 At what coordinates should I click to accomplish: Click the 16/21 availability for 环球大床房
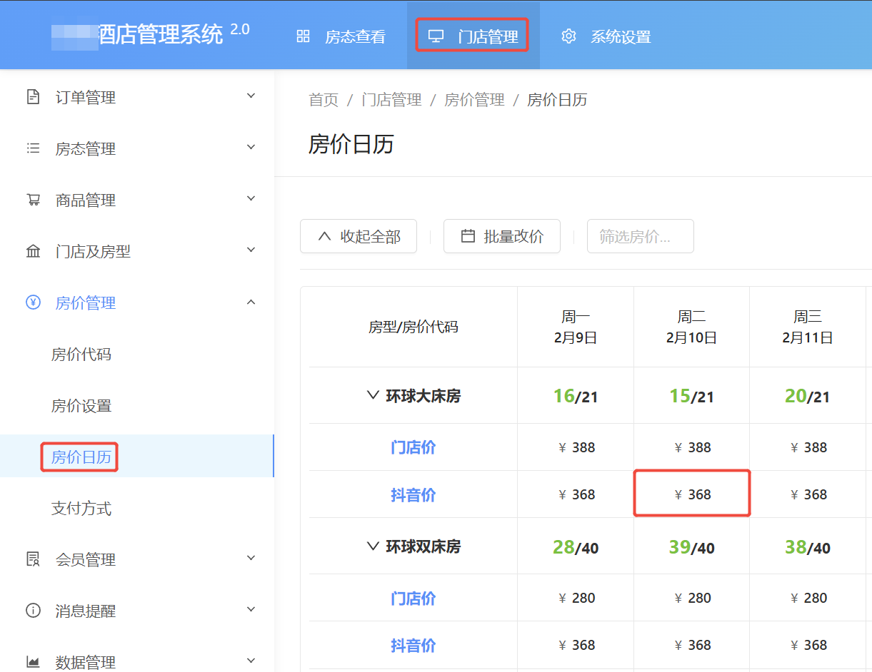pyautogui.click(x=576, y=396)
